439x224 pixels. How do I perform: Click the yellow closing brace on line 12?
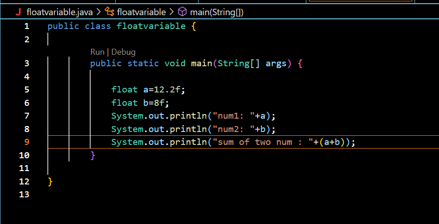pyautogui.click(x=50, y=182)
